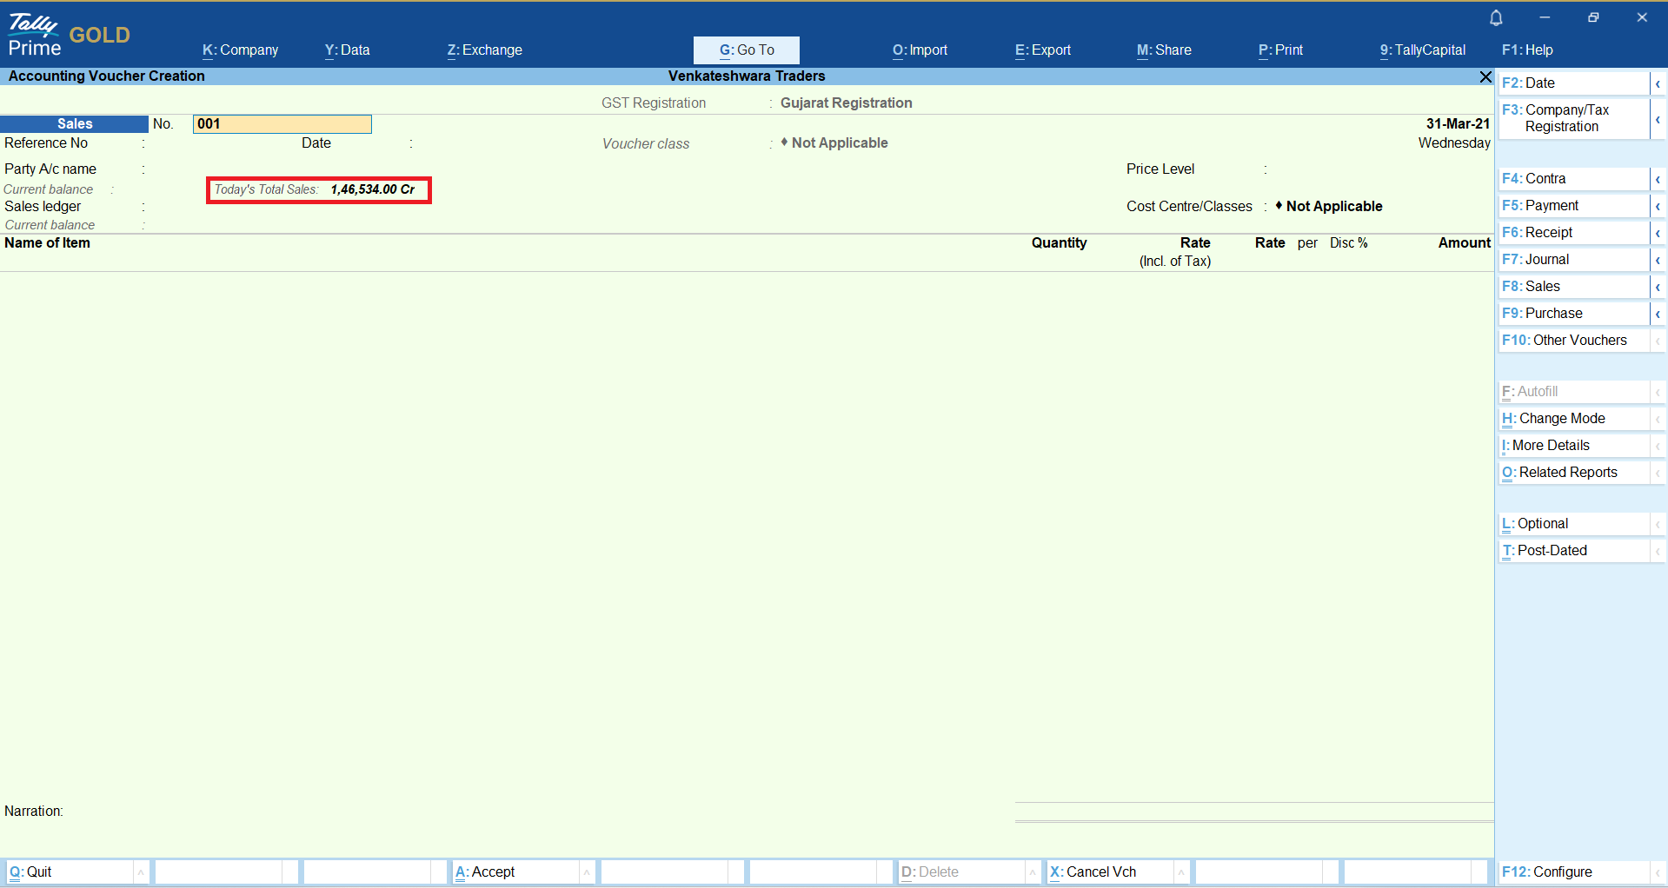Click the caret next to A: Accept

(587, 872)
